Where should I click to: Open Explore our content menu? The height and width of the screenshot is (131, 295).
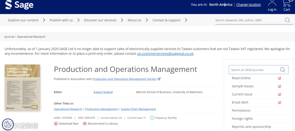[x=23, y=20]
